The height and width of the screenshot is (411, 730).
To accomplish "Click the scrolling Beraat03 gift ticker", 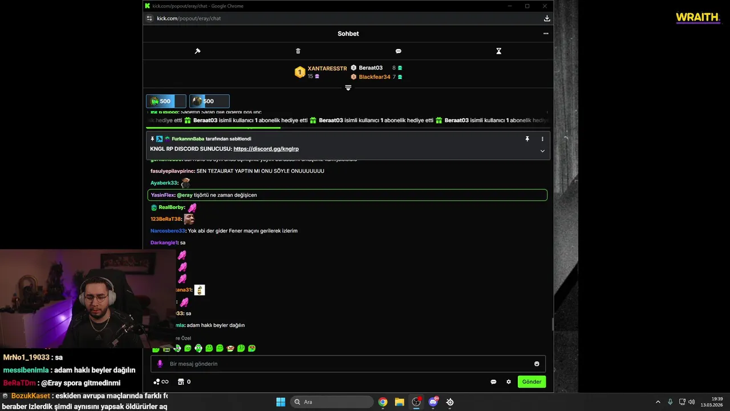I will tap(348, 120).
